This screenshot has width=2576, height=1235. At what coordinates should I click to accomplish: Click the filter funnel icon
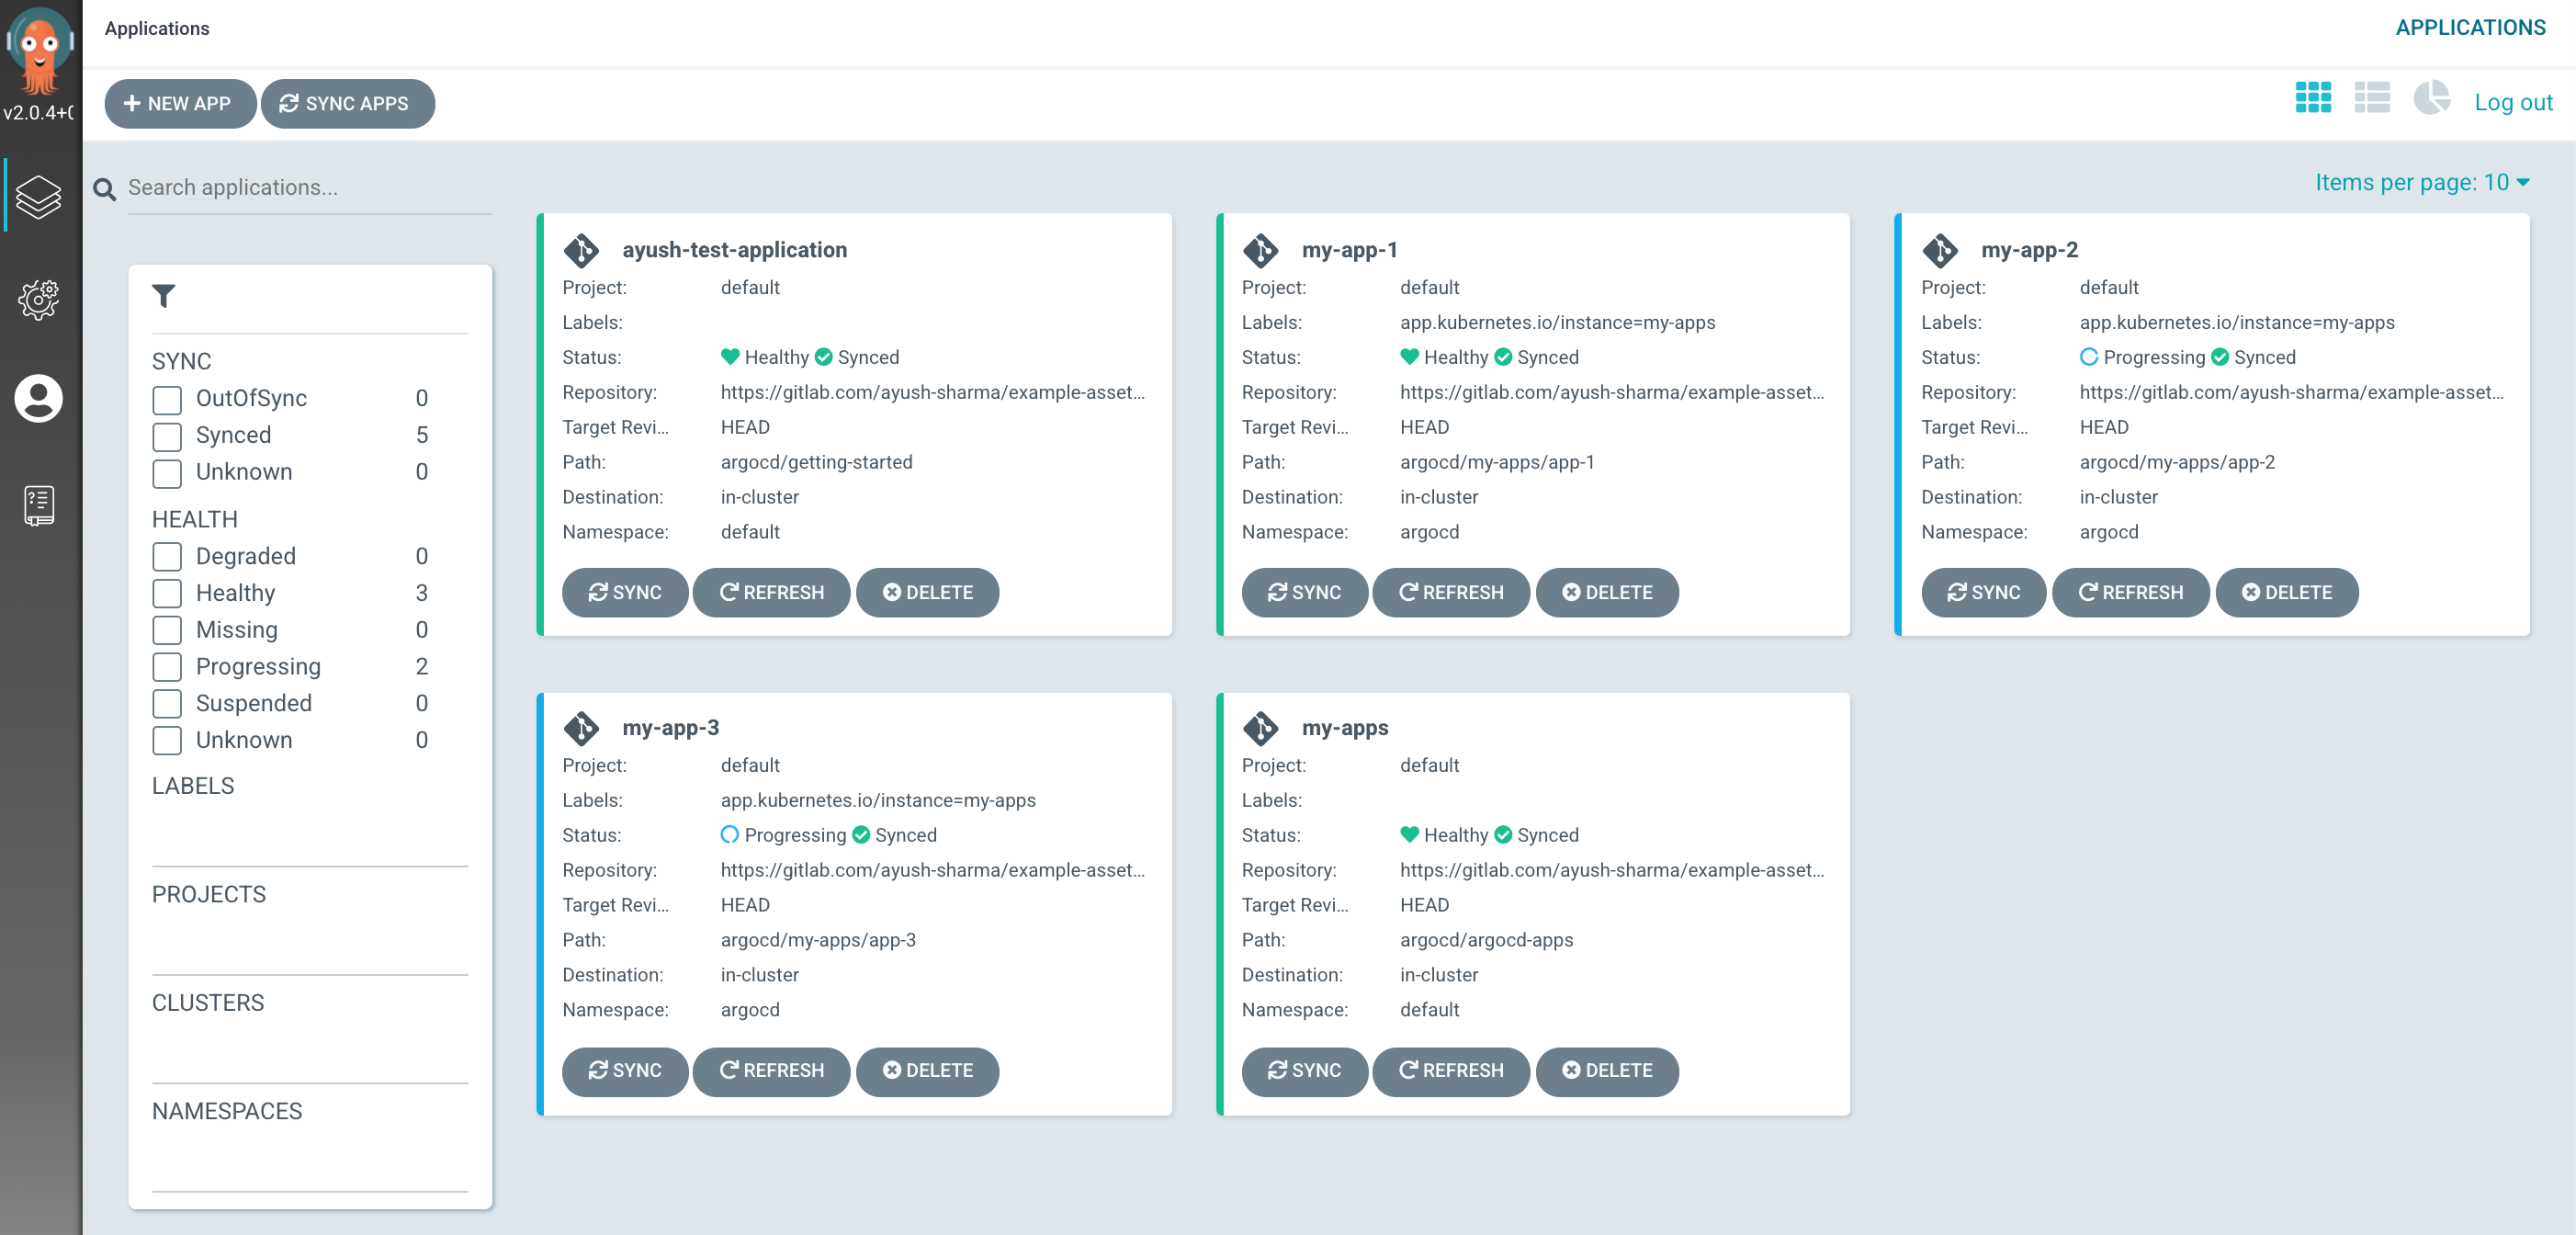coord(166,296)
